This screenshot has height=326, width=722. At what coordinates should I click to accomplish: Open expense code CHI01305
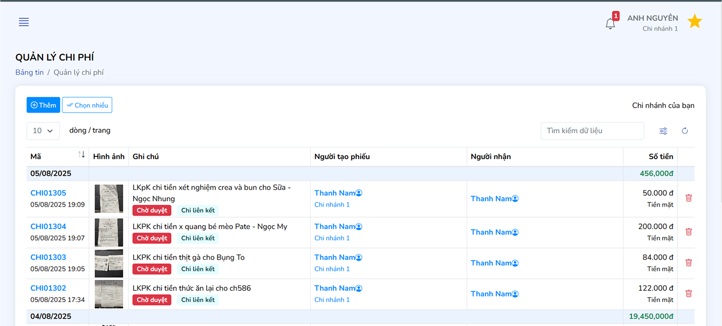[48, 193]
